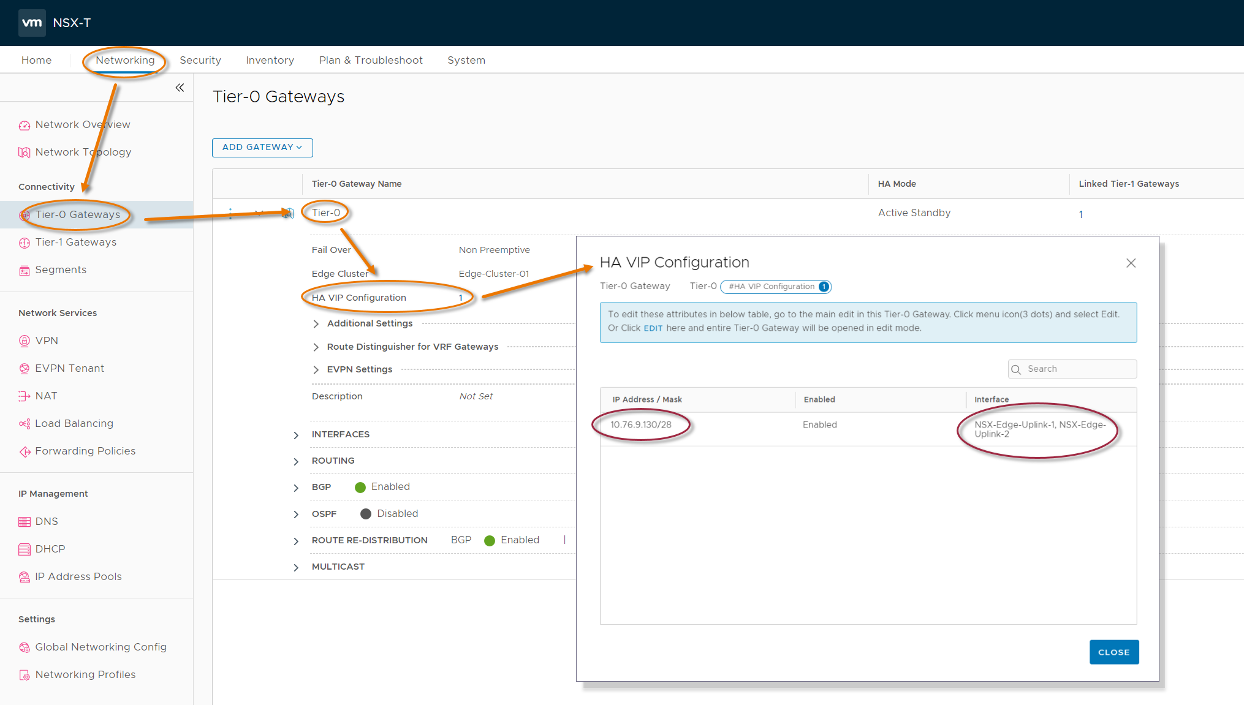Open the ADD GATEWAY dropdown
Image resolution: width=1244 pixels, height=705 pixels.
(262, 148)
